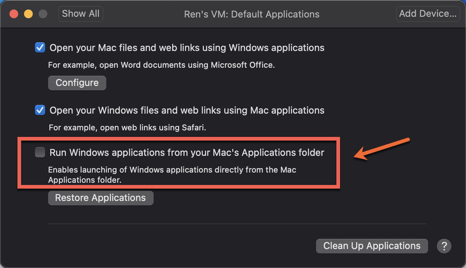Click the "Ren's VM: Default Applications" window title

252,14
